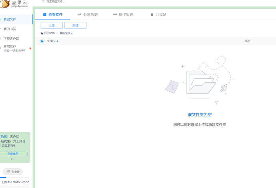Click the red notification dot

(x=30, y=48)
